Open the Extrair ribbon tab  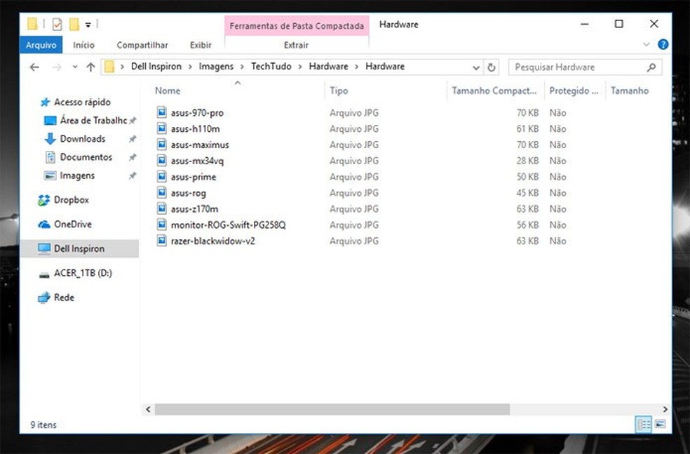(296, 45)
